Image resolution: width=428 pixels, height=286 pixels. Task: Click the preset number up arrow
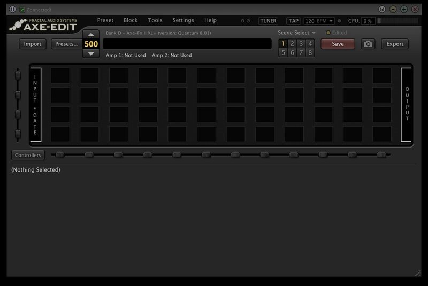click(x=91, y=35)
